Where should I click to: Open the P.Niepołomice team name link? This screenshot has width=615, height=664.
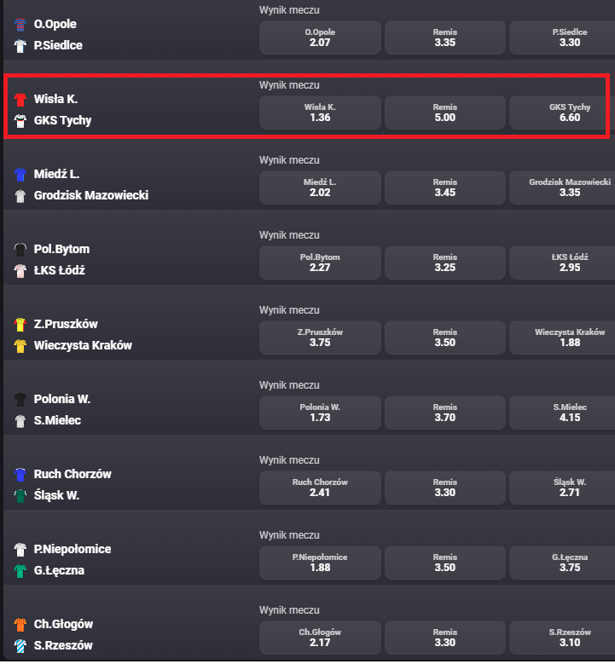point(73,549)
